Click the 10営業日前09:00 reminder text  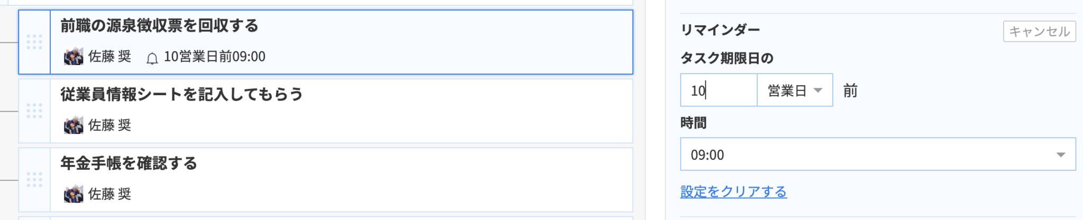tap(215, 57)
